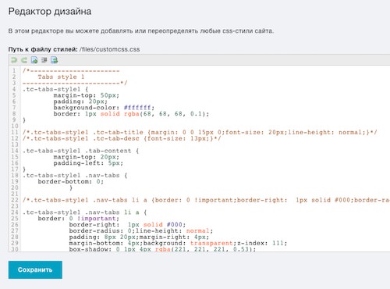Click the 'Путь к файлу стилей:' label
Viewport: 390px width, 289px height.
pyautogui.click(x=43, y=49)
